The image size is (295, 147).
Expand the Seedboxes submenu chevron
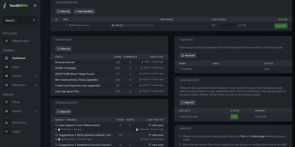(x=36, y=85)
